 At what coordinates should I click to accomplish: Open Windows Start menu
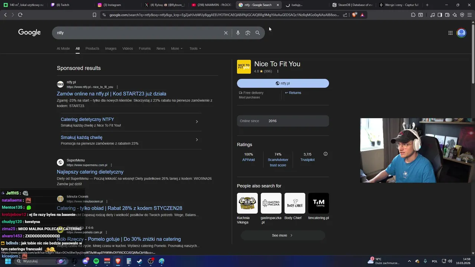(7, 261)
